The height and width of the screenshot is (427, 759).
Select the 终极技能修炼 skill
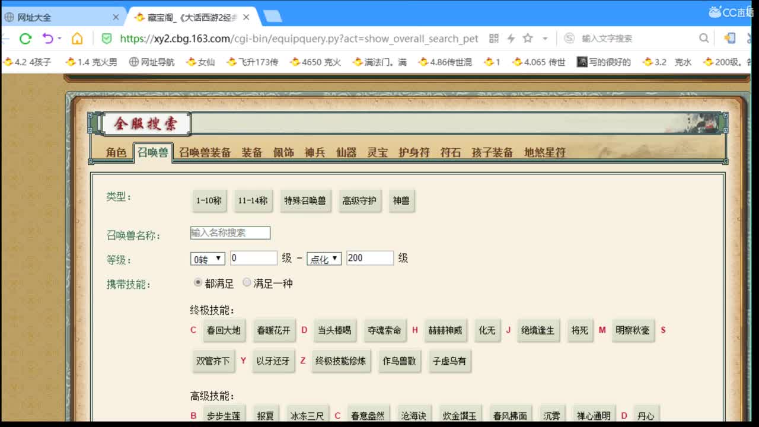click(x=340, y=361)
